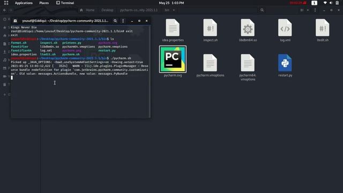
Task: Open Recent in the file manager sidebar
Action: coord(5,19)
